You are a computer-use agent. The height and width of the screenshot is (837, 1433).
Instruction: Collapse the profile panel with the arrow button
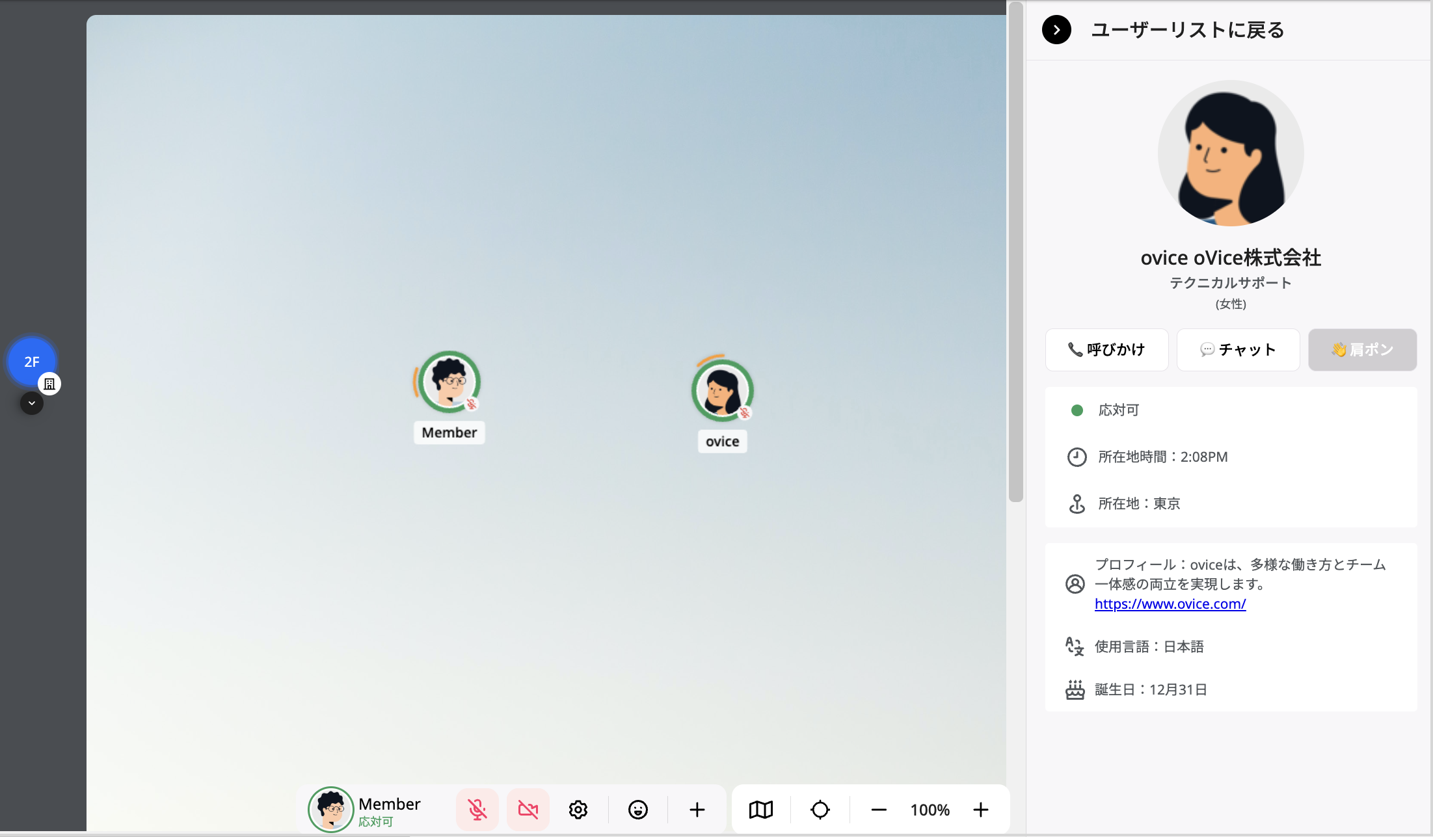click(1056, 30)
